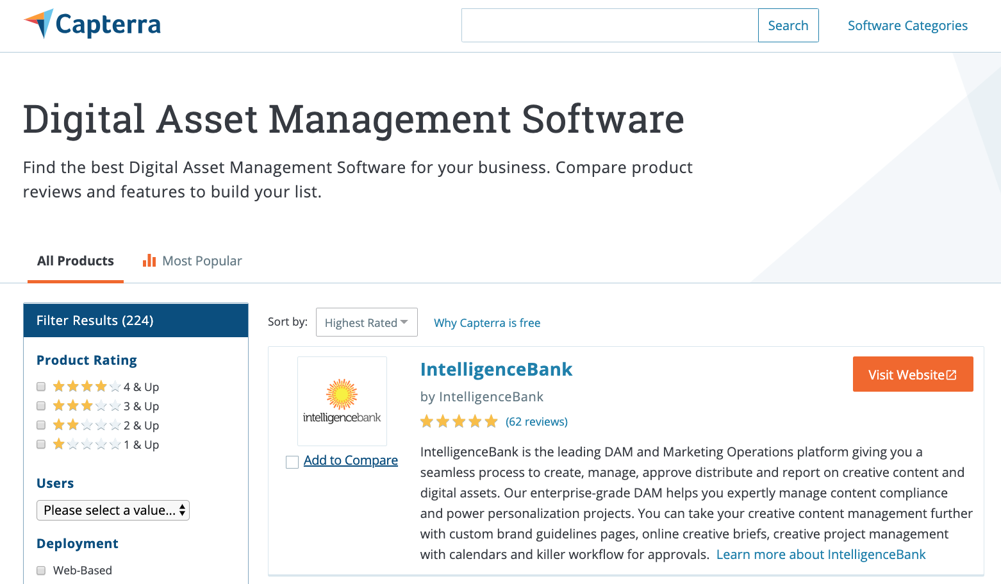Tick the Web-Based deployment checkbox
The image size is (1001, 584).
click(41, 571)
